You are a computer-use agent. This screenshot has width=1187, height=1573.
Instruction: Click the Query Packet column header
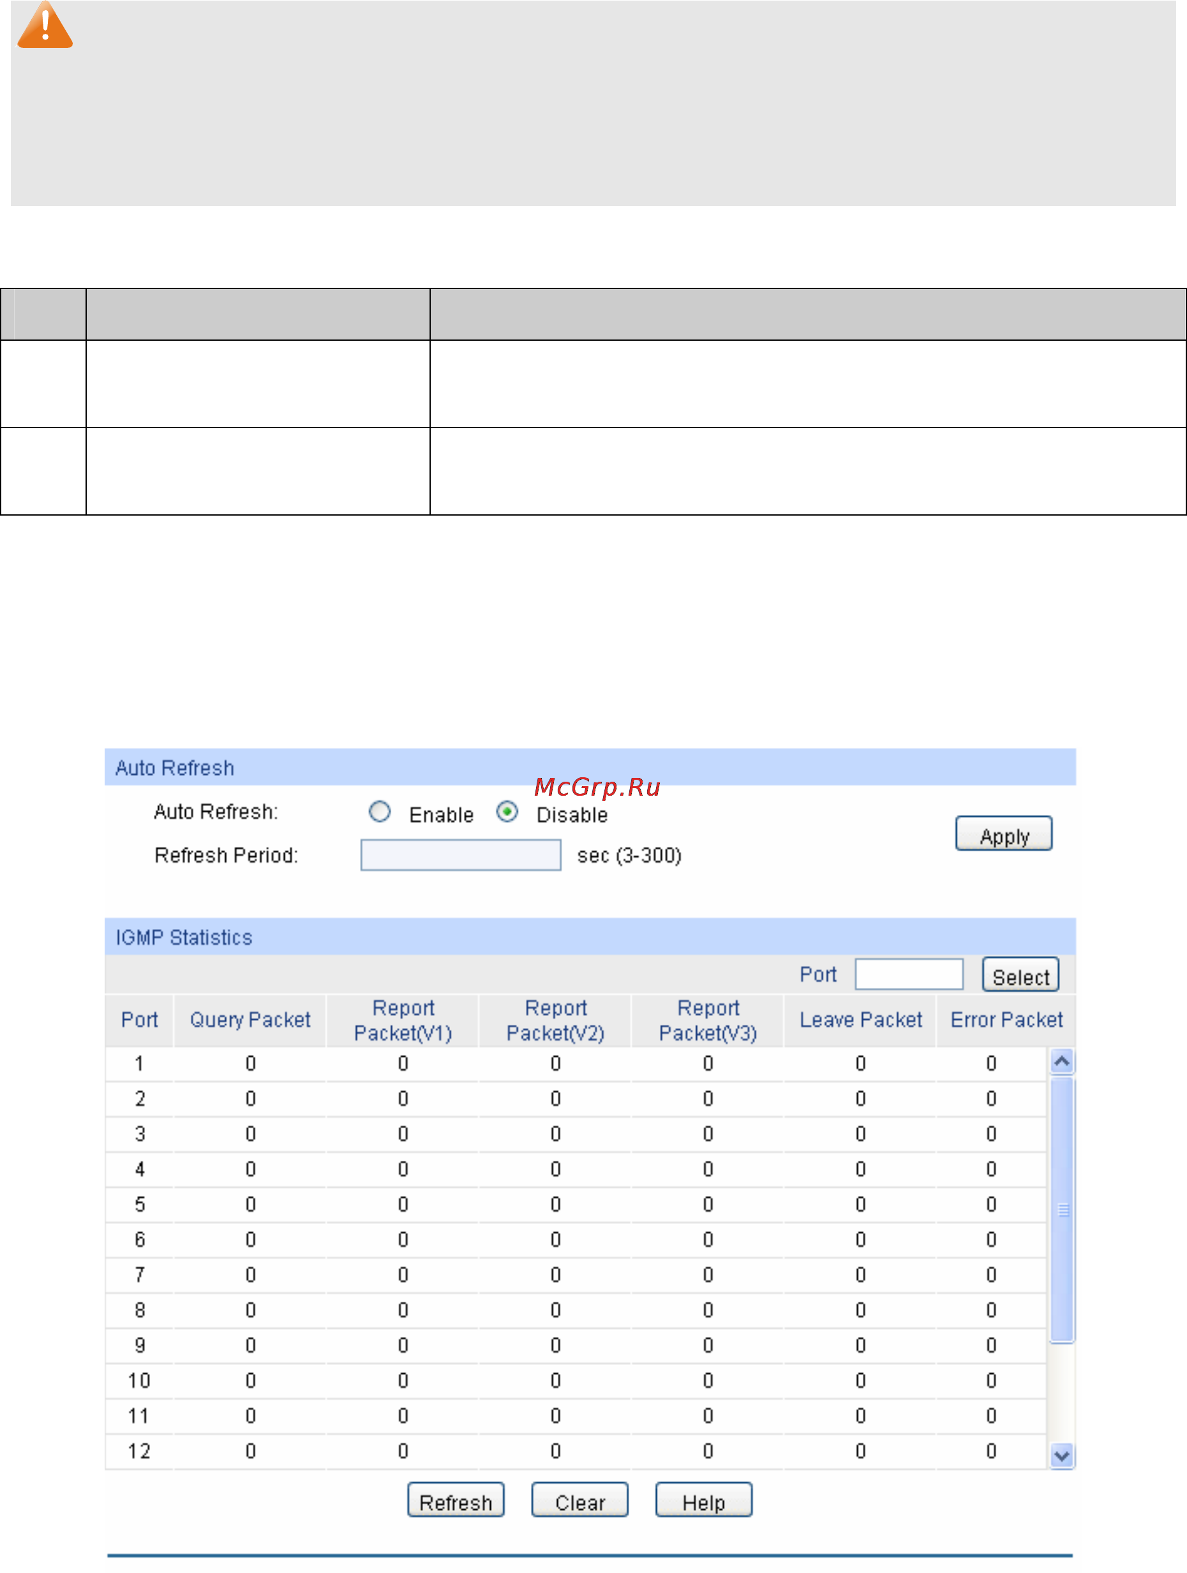click(250, 1020)
